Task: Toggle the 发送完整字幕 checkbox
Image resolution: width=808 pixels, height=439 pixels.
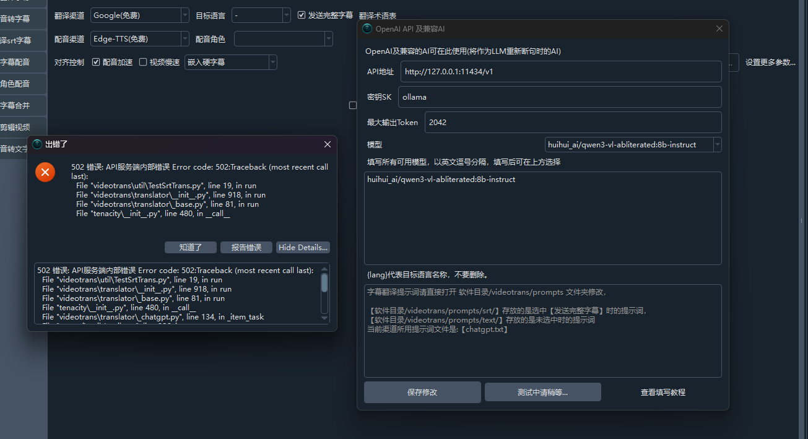Action: coord(302,15)
